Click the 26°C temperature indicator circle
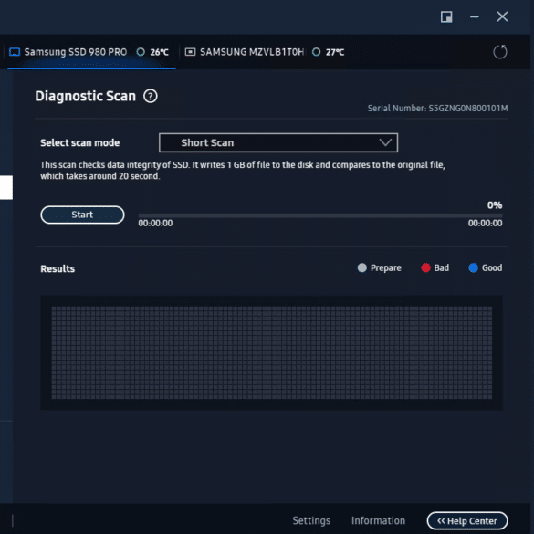The image size is (534, 534). point(141,52)
